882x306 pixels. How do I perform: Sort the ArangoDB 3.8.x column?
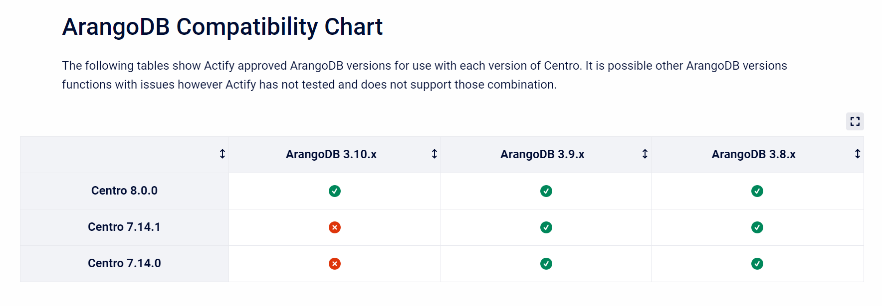[x=858, y=154]
